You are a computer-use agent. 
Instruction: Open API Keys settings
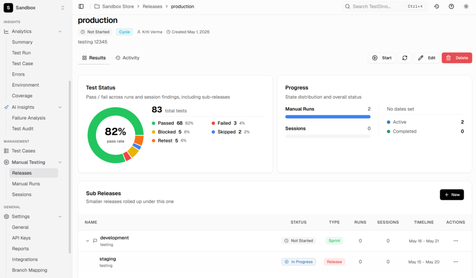21,238
